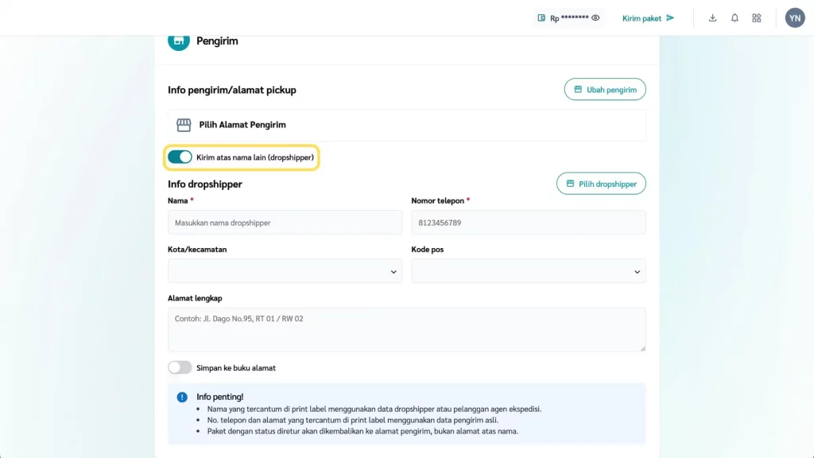Viewport: 814px width, 458px height.
Task: Open the apps grid menu
Action: 757,18
